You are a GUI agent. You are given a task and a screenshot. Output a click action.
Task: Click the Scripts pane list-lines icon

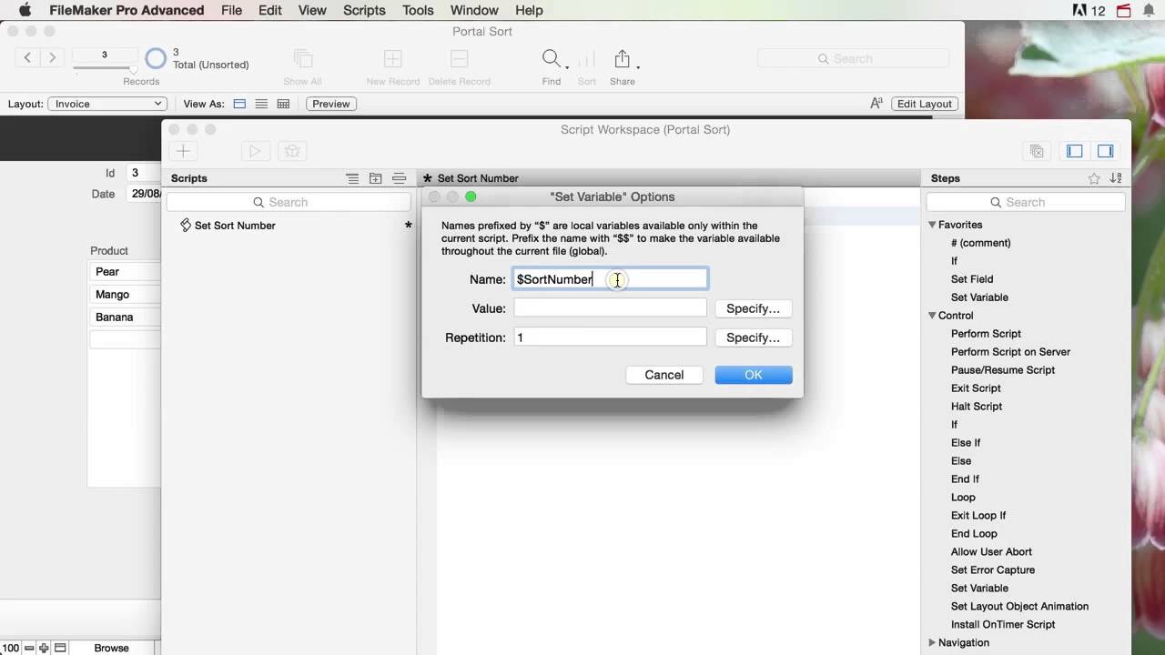[352, 178]
